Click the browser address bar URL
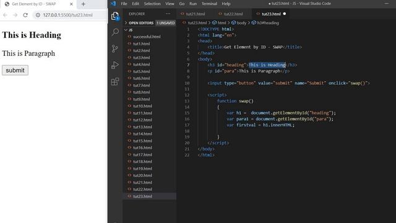 click(x=67, y=15)
